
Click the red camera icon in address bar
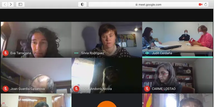(201, 4)
